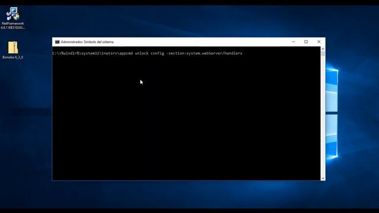Click the command prompt icon in title bar
379x213 pixels.
pos(57,42)
